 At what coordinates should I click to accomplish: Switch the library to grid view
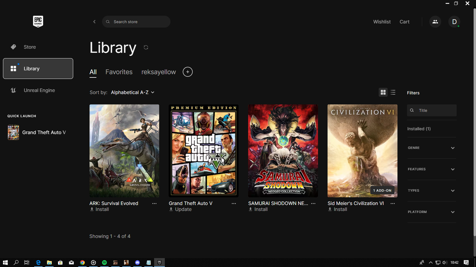[383, 92]
